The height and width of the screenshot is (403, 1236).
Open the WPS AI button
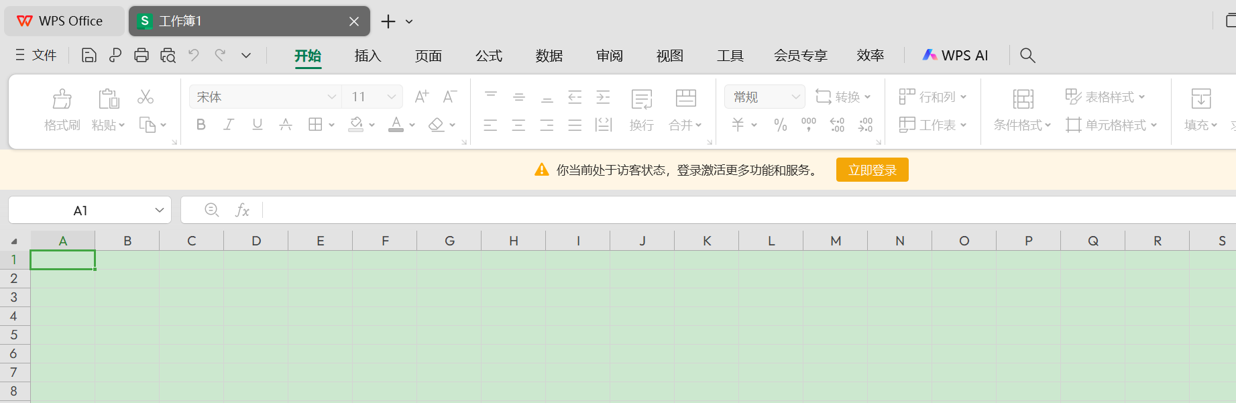tap(955, 56)
